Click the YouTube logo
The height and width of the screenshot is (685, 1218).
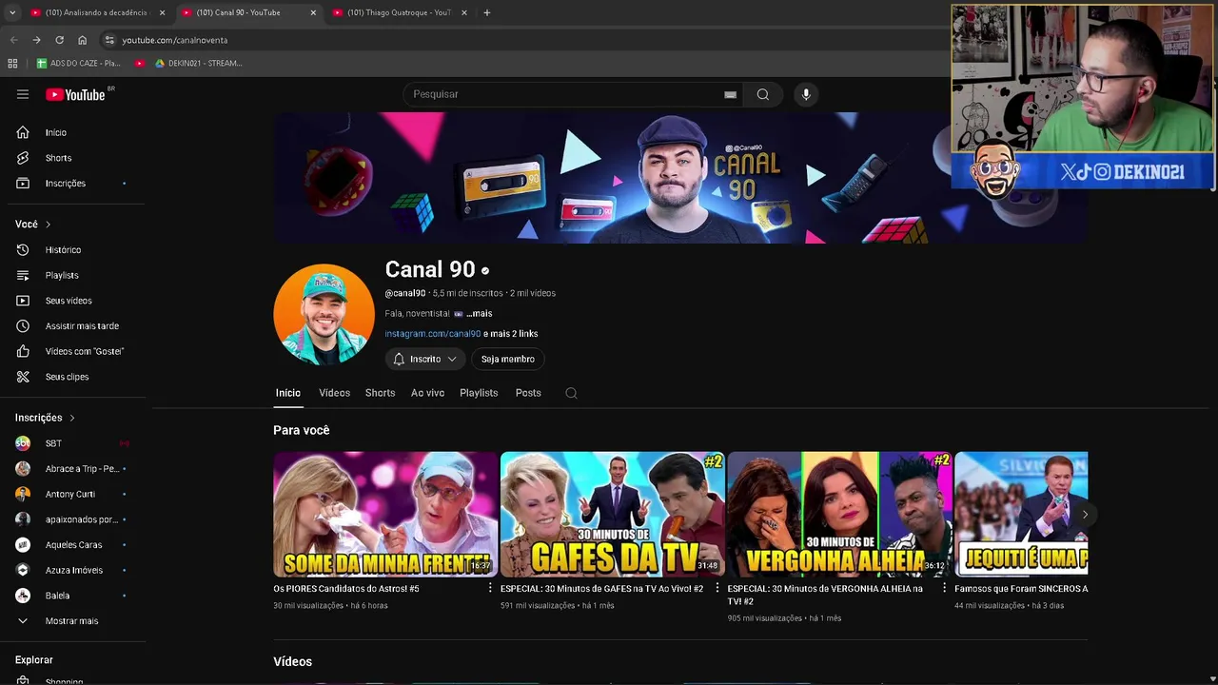coord(75,94)
